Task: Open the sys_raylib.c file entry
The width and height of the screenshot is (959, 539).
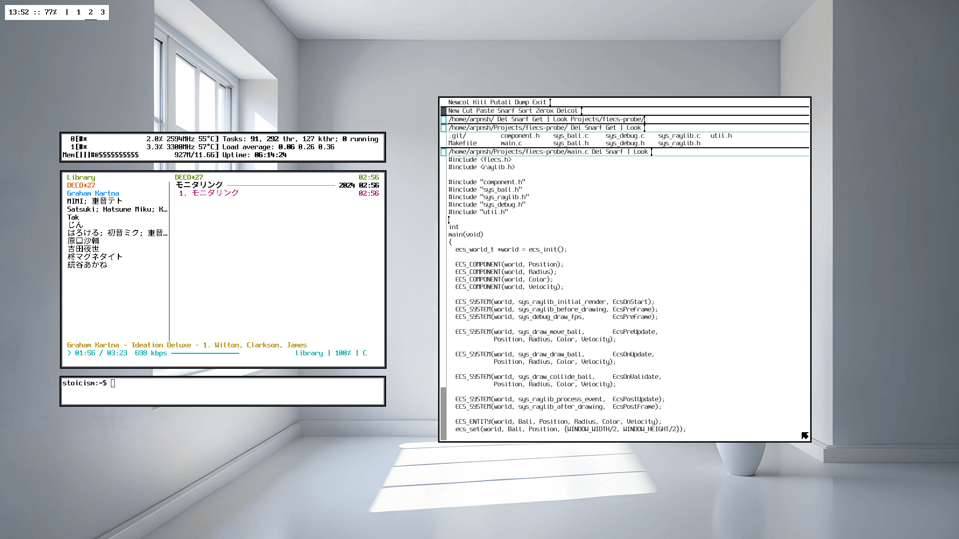Action: [679, 136]
